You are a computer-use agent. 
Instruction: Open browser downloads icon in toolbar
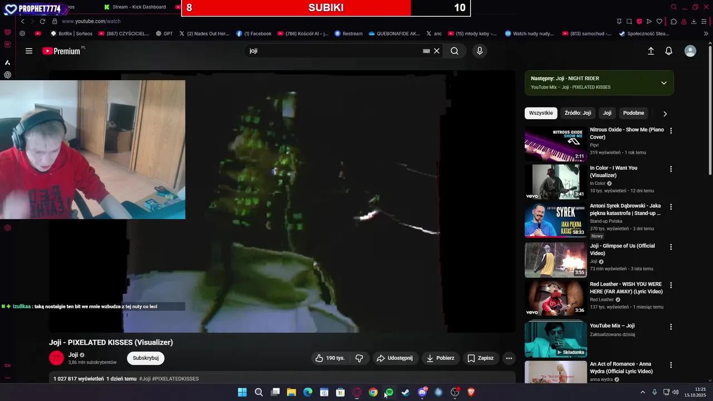click(x=694, y=21)
